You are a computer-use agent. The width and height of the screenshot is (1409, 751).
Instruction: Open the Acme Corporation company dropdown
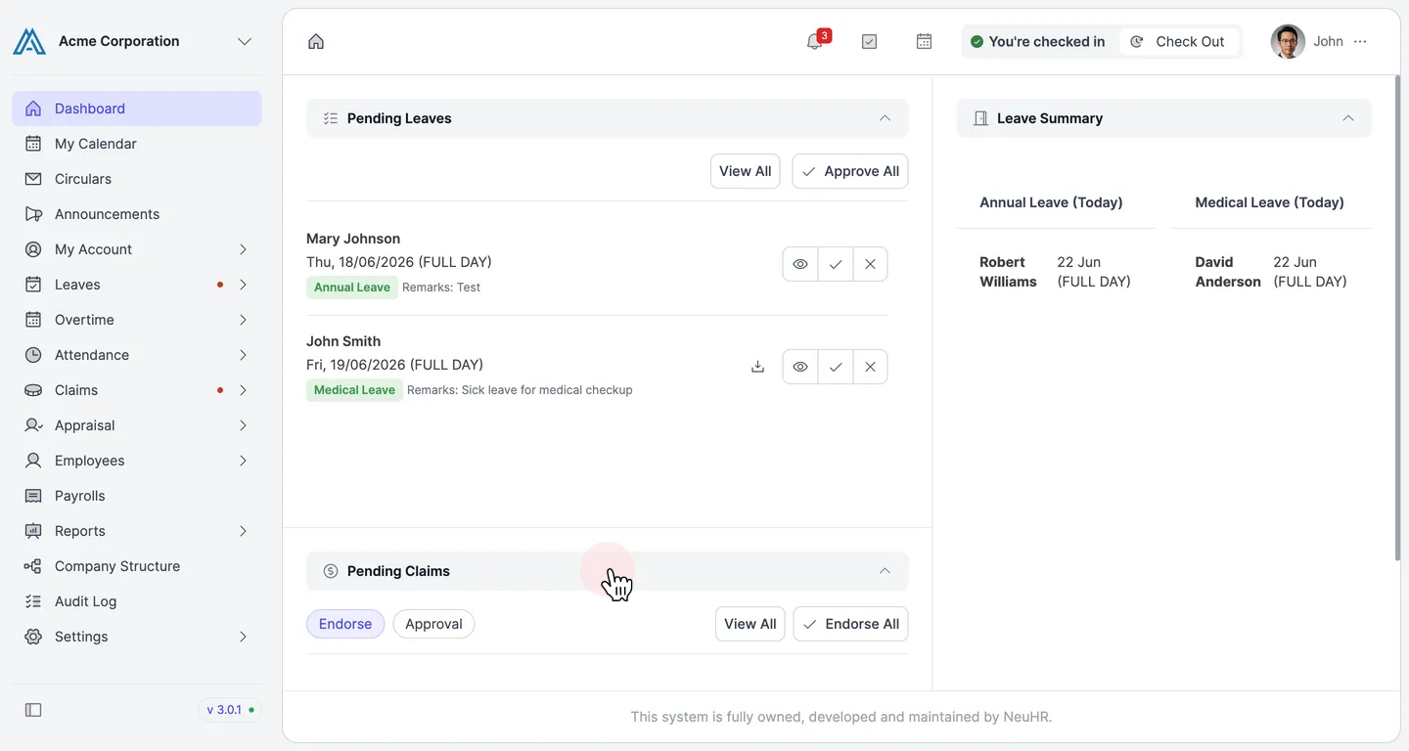[245, 41]
